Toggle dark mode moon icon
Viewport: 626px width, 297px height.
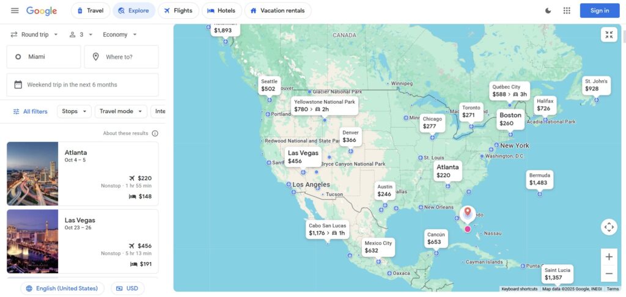(548, 11)
